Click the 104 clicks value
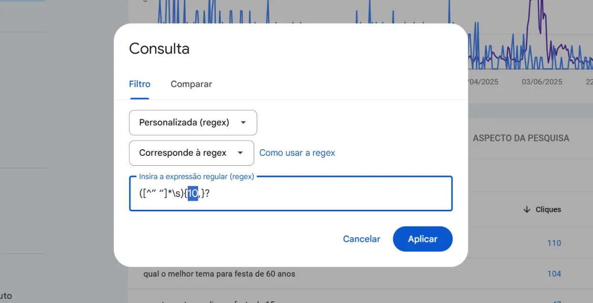Screen dimensions: 593x303 [x=554, y=274]
